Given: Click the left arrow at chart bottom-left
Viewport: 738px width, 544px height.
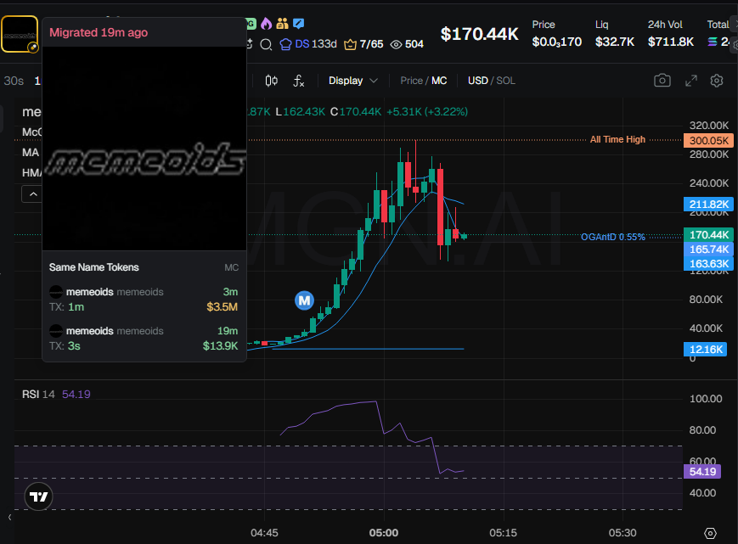Looking at the screenshot, I should pos(10,517).
